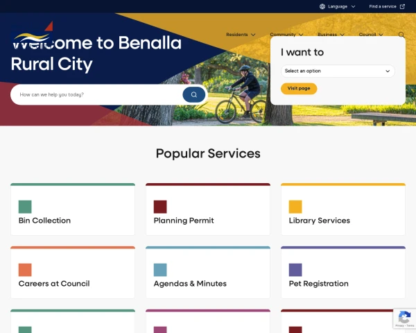
Task: Open the 'Select an option' dropdown
Action: [338, 71]
